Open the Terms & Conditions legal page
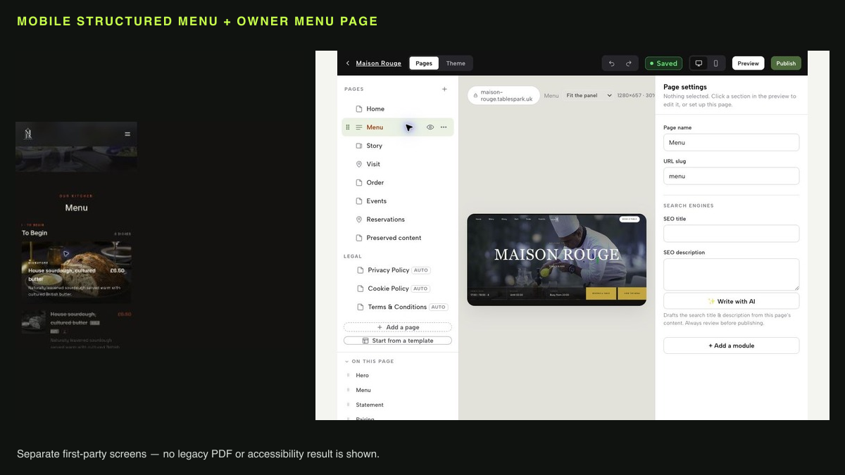 398,307
